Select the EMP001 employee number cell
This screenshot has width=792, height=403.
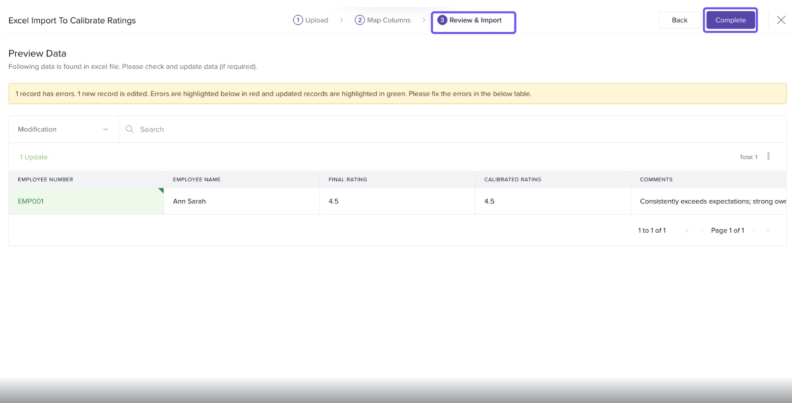pos(31,201)
